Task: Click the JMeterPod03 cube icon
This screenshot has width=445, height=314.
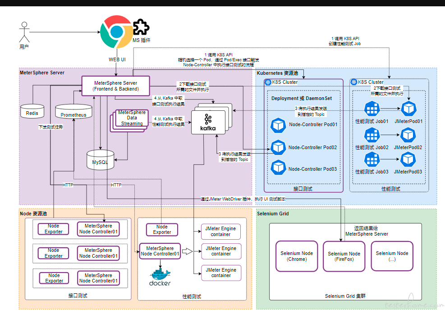Action: [x=408, y=159]
